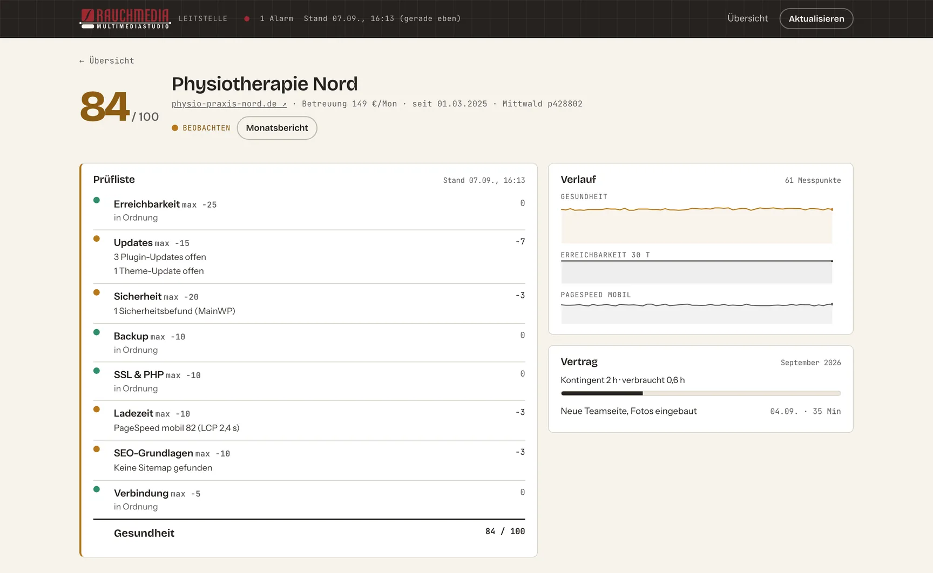Select the Updates checklist title
This screenshot has height=573, width=933.
[x=133, y=243]
